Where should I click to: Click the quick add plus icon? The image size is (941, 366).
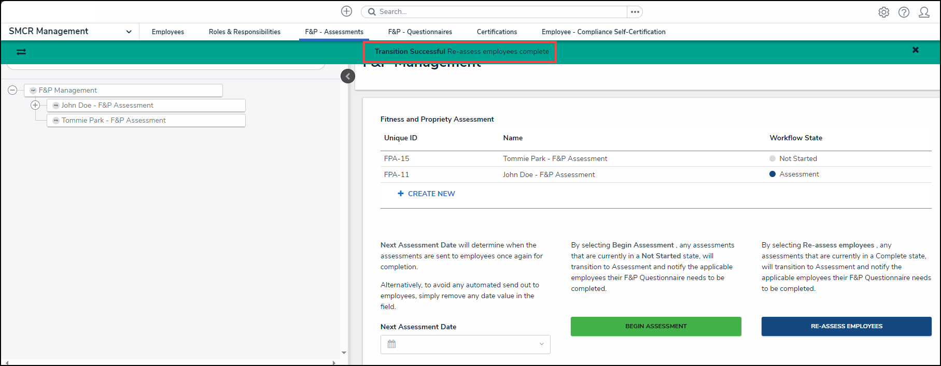point(346,11)
